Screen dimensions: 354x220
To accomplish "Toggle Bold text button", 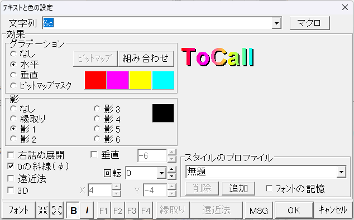I will click(73, 211).
